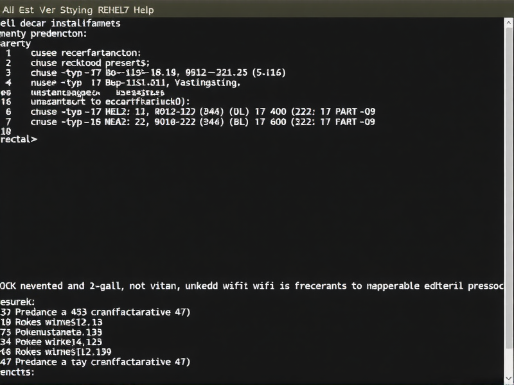Image resolution: width=514 pixels, height=385 pixels.
Task: Open the Help menu
Action: (x=143, y=10)
